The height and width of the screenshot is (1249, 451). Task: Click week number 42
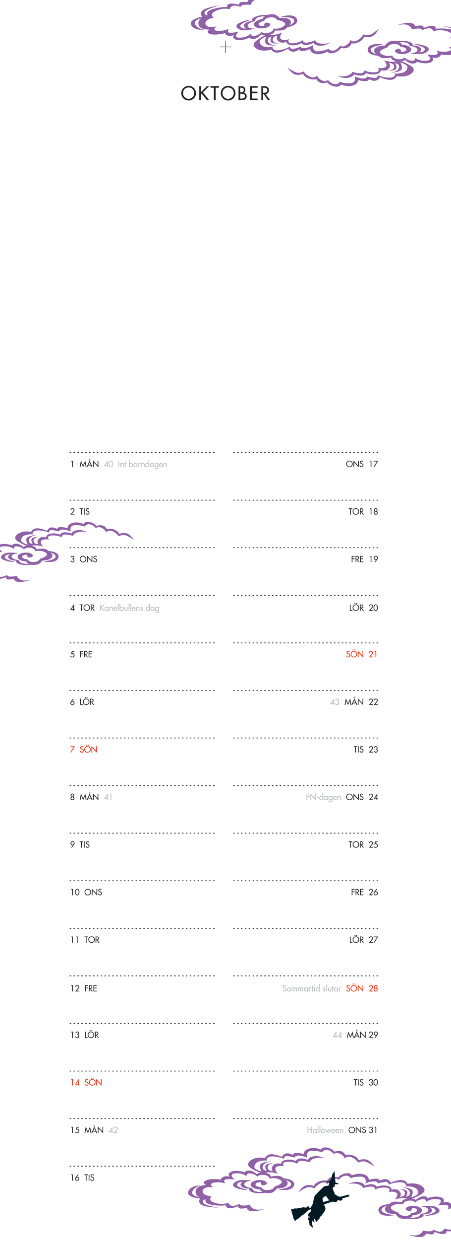tap(113, 1130)
